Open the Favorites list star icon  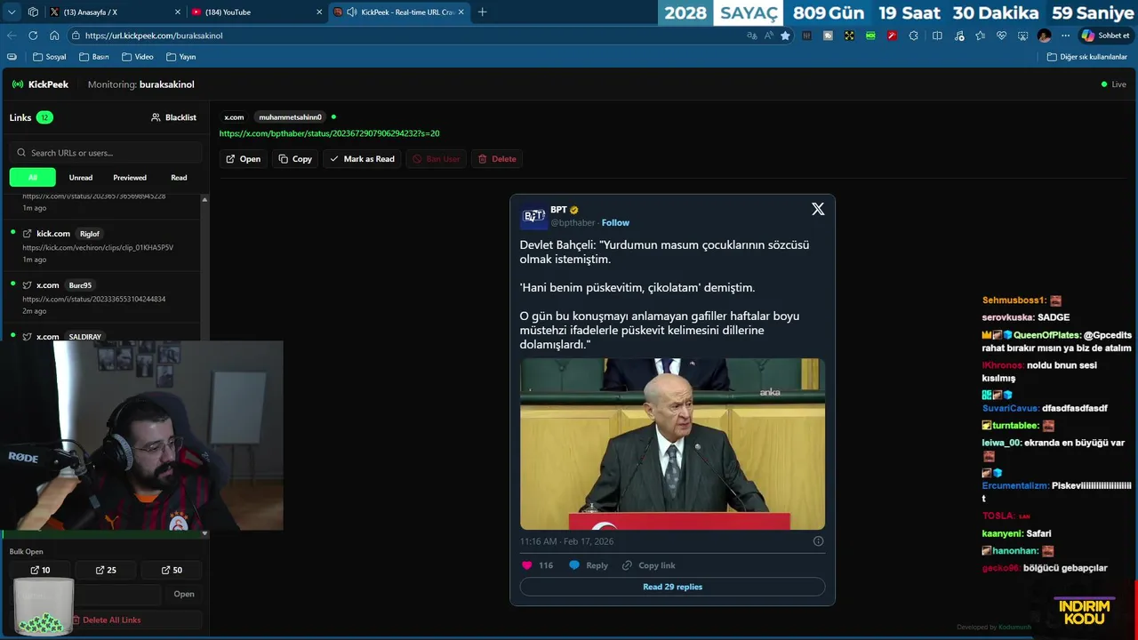tap(980, 36)
